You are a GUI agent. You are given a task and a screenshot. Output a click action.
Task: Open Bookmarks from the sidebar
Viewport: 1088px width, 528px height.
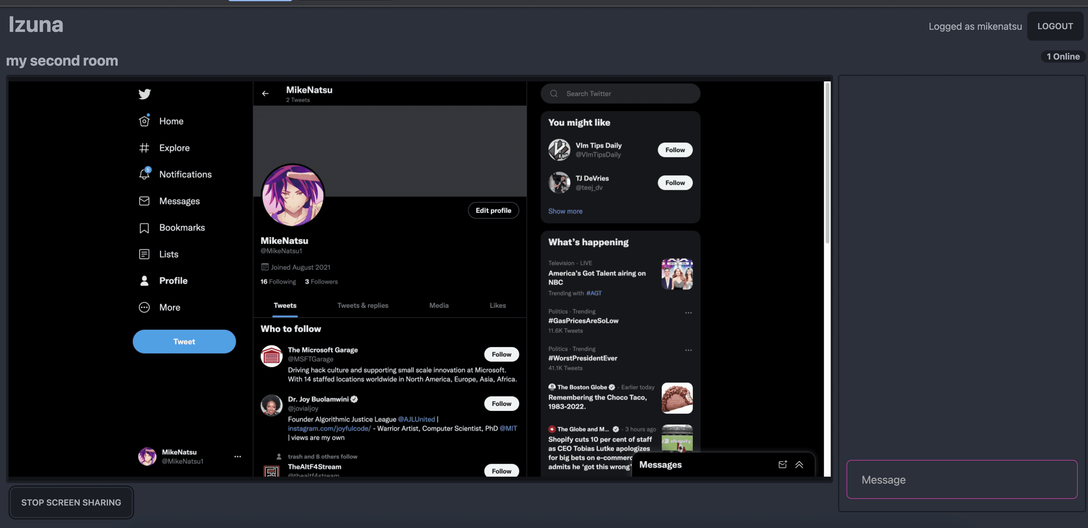pos(144,228)
